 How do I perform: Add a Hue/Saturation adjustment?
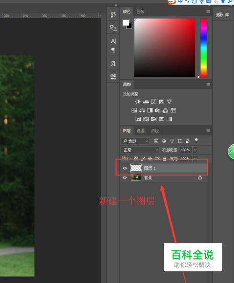point(134,110)
